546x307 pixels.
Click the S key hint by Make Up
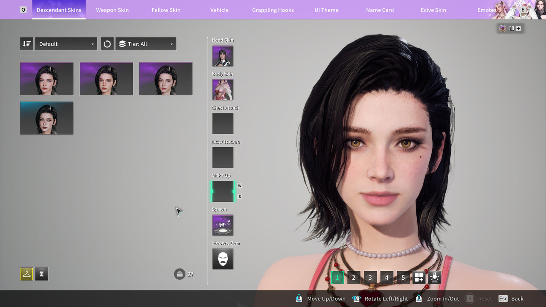240,197
